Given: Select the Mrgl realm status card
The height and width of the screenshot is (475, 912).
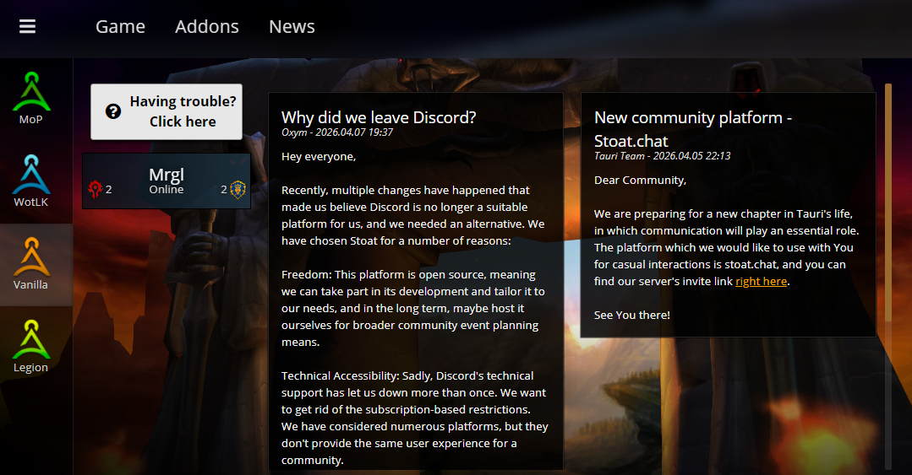Looking at the screenshot, I should (167, 181).
